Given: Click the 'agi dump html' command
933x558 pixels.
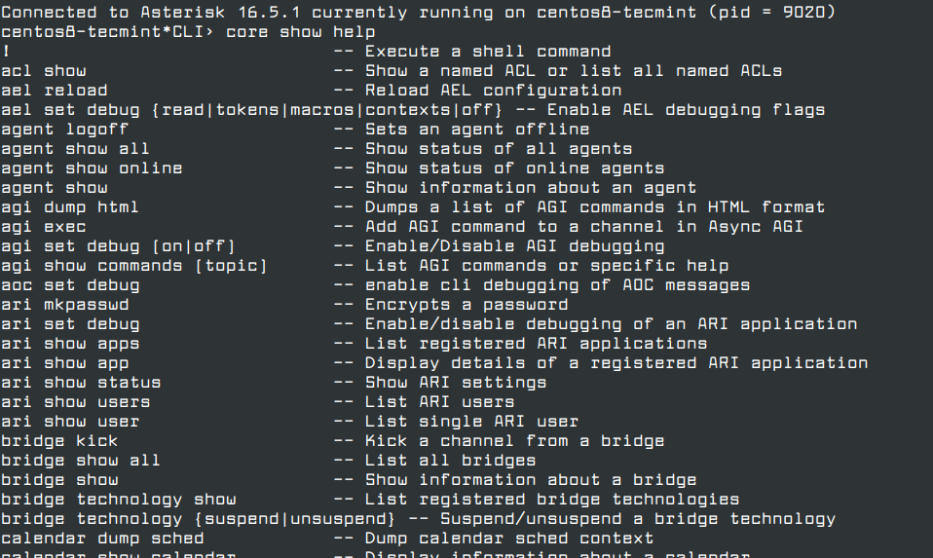Looking at the screenshot, I should (x=70, y=206).
